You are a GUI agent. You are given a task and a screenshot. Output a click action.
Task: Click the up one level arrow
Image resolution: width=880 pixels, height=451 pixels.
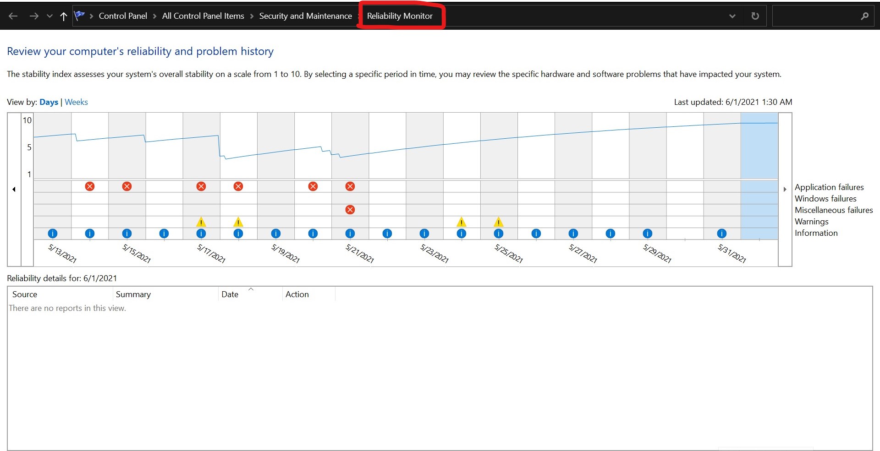(x=63, y=16)
